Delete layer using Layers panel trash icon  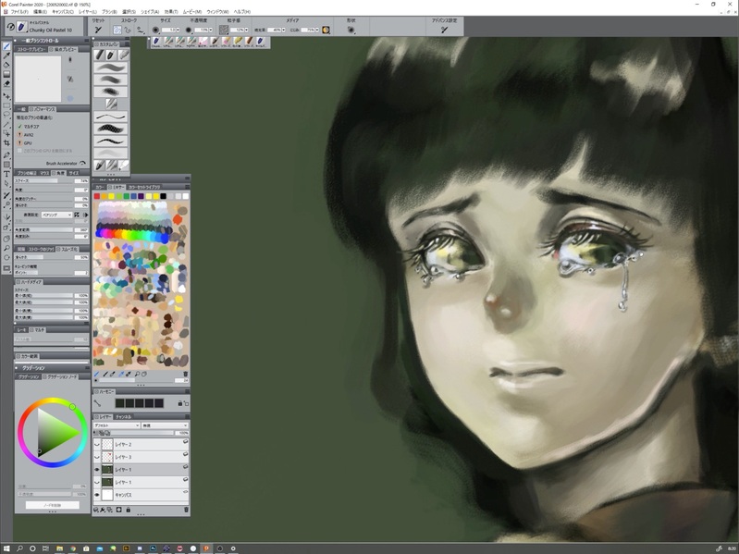pyautogui.click(x=186, y=510)
